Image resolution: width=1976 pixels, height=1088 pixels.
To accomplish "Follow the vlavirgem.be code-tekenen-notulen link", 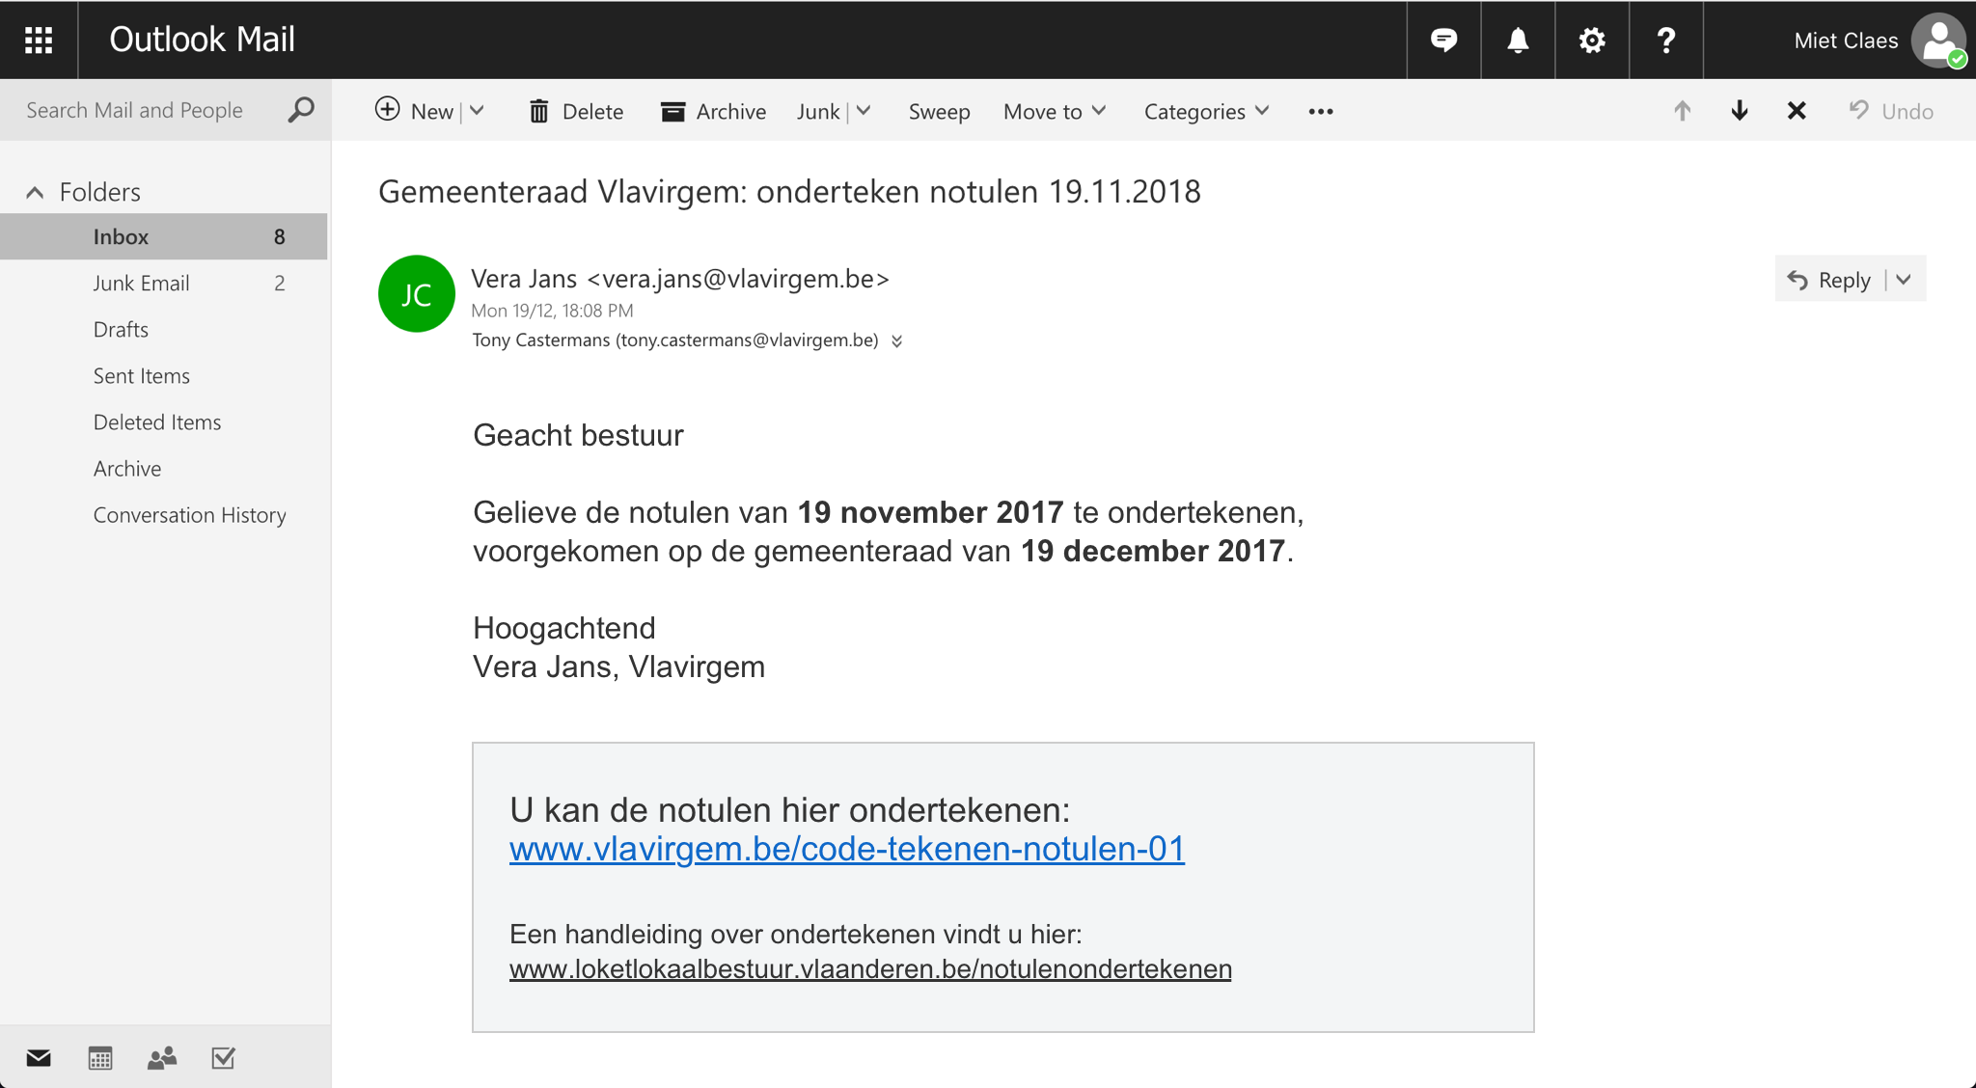I will pyautogui.click(x=846, y=849).
